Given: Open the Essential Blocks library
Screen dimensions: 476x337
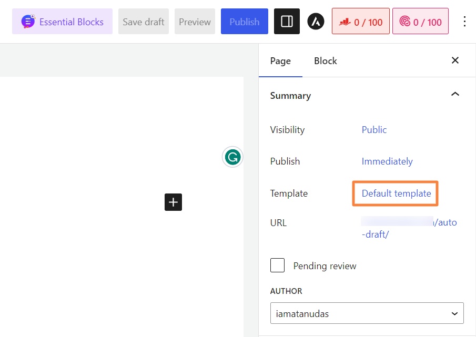Looking at the screenshot, I should tap(62, 22).
